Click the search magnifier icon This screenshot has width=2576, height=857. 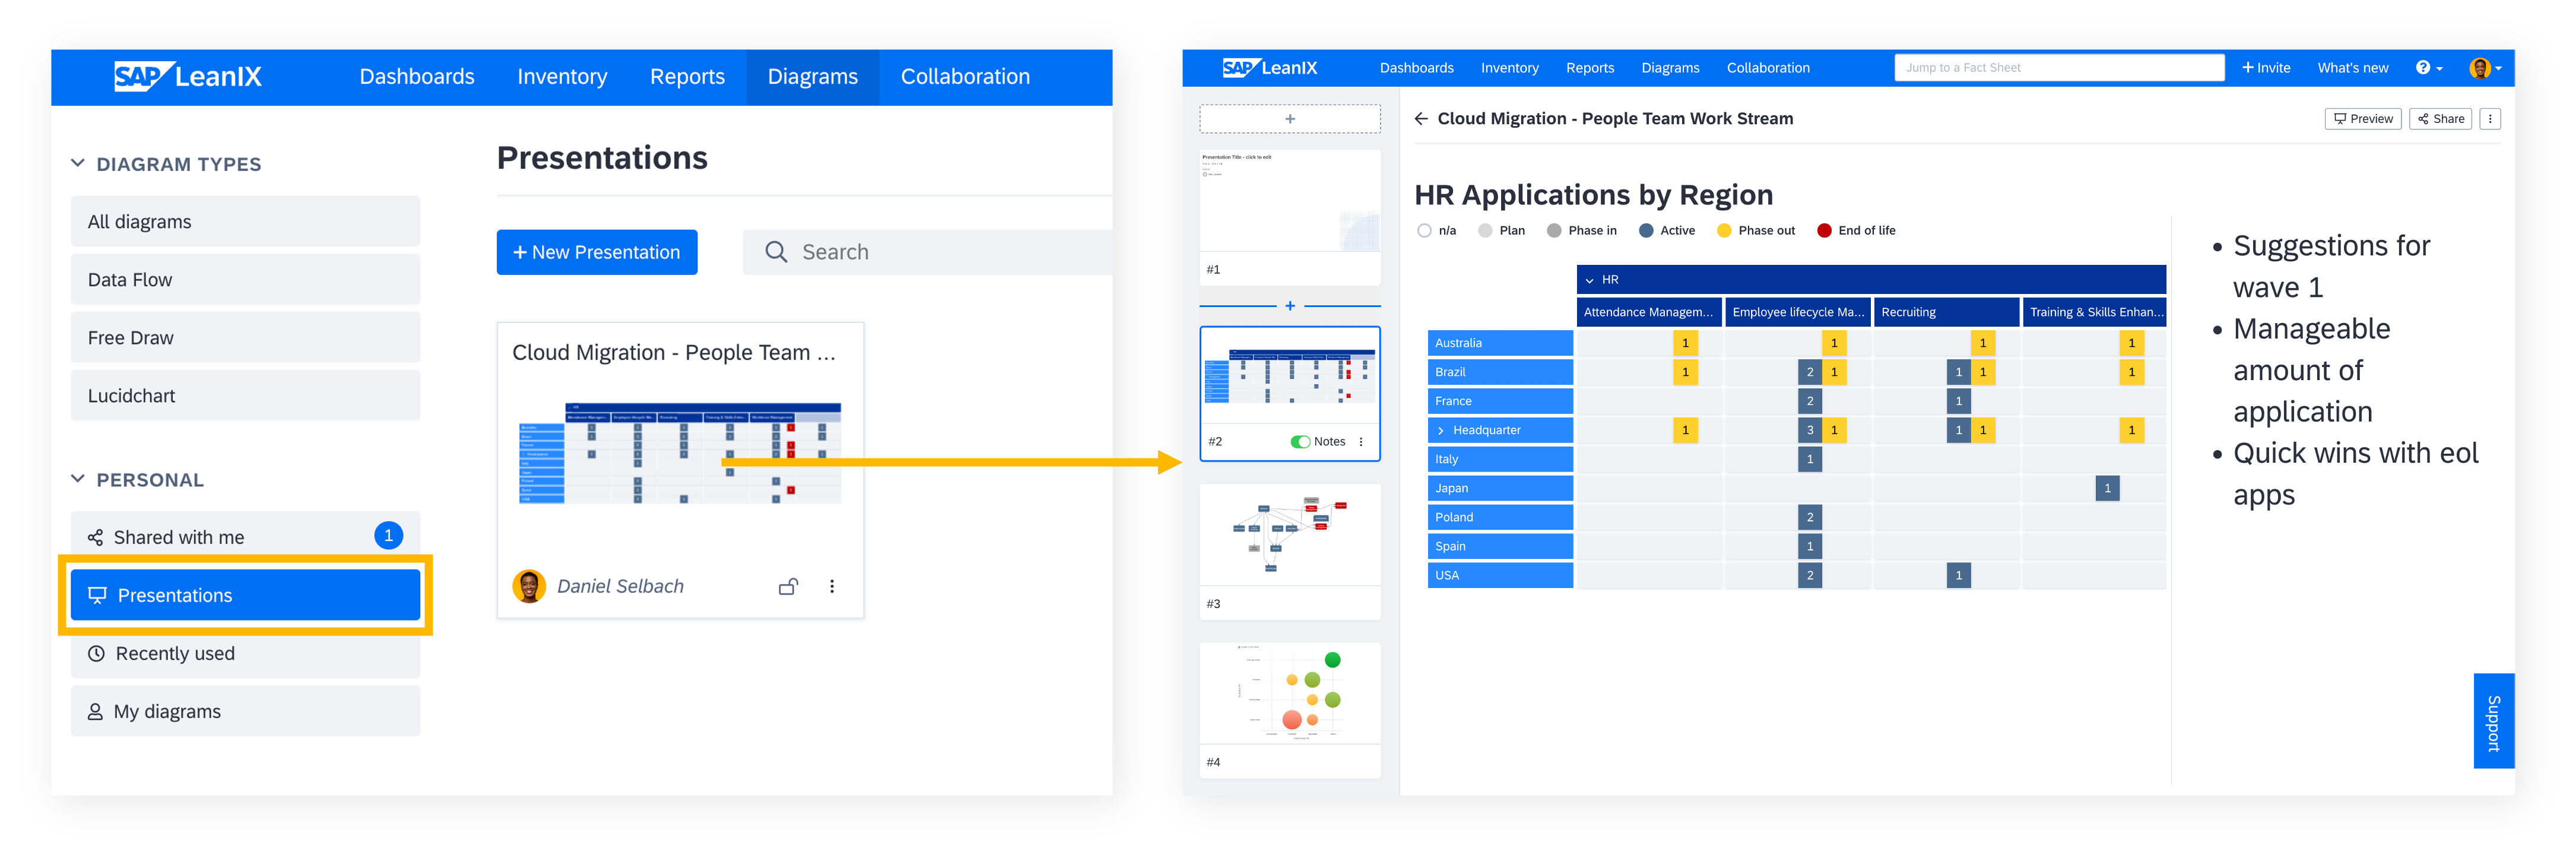776,252
